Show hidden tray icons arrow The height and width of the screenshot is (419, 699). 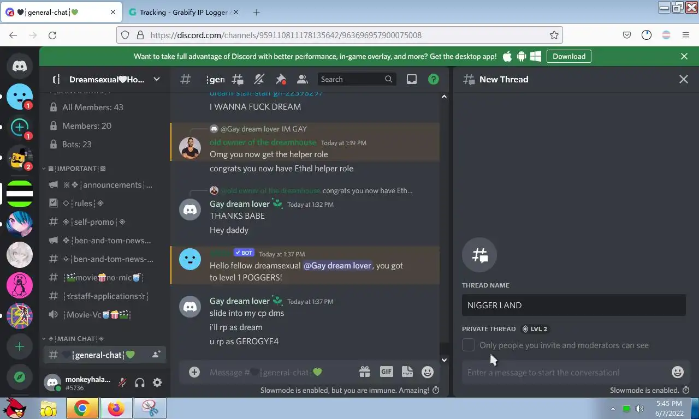(613, 409)
